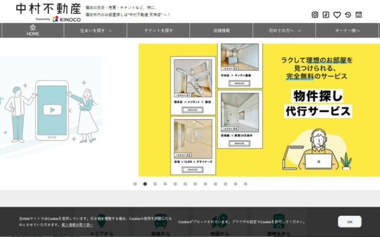Select the third carousel slide dot
The height and width of the screenshot is (237, 380).
(155, 184)
